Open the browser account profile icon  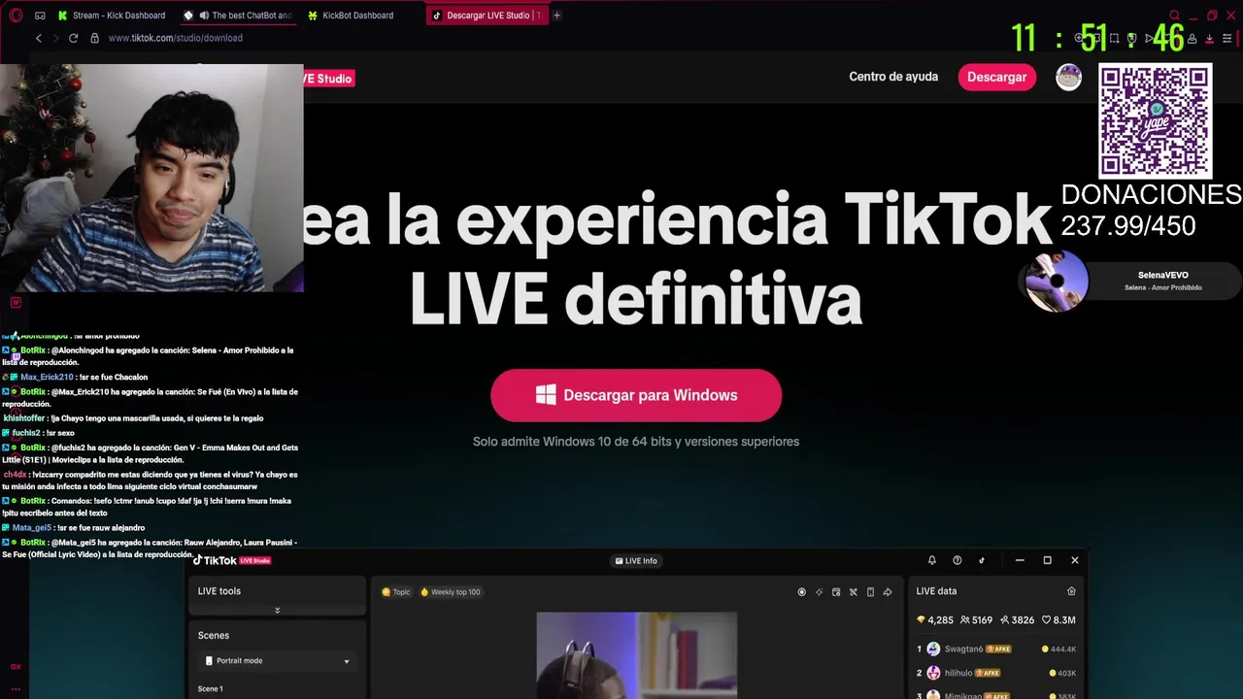point(1192,39)
